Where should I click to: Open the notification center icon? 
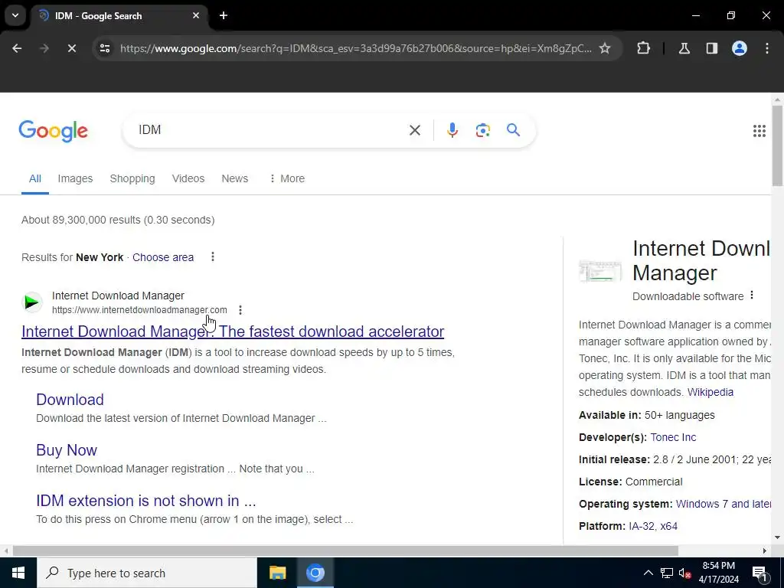click(760, 574)
